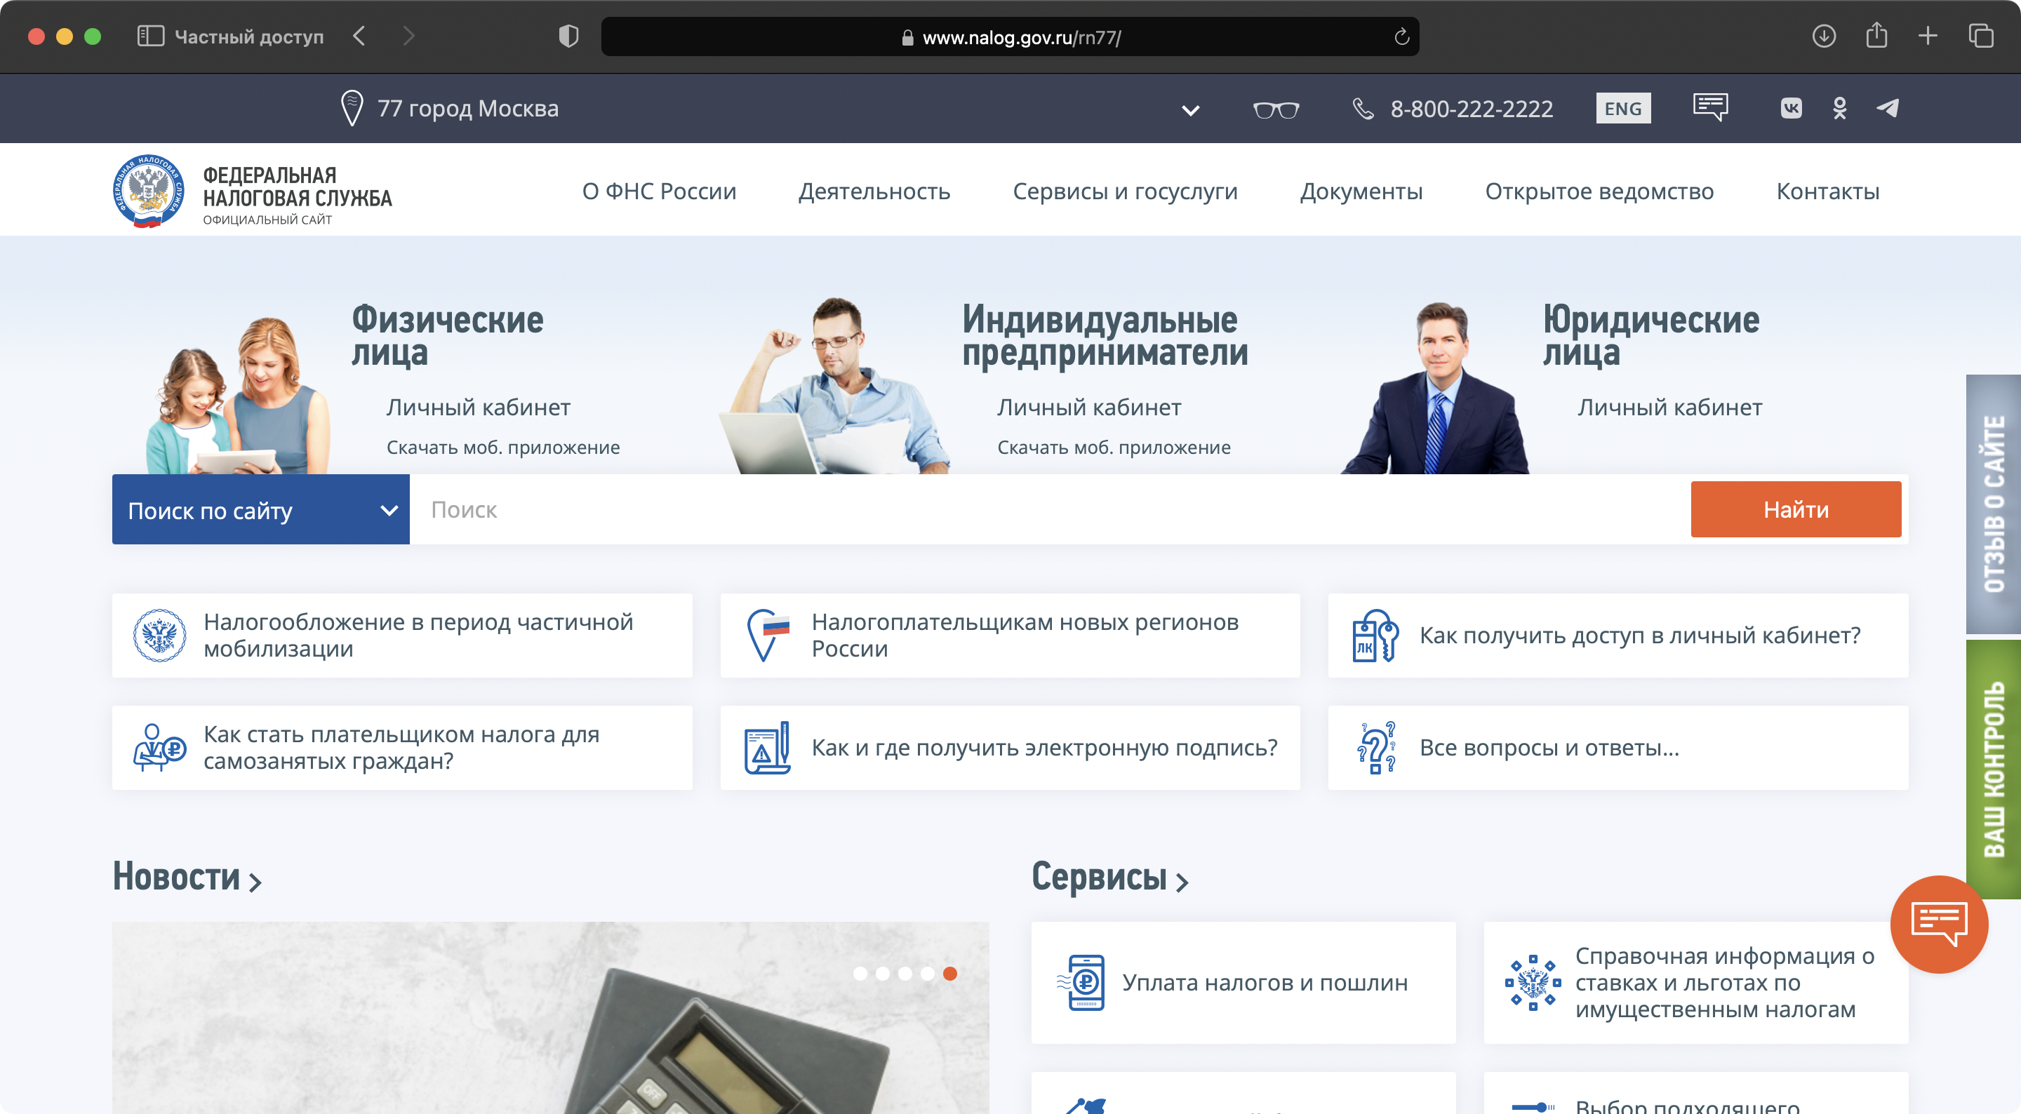This screenshot has width=2021, height=1114.
Task: Click the phone handset icon
Action: pos(1363,108)
